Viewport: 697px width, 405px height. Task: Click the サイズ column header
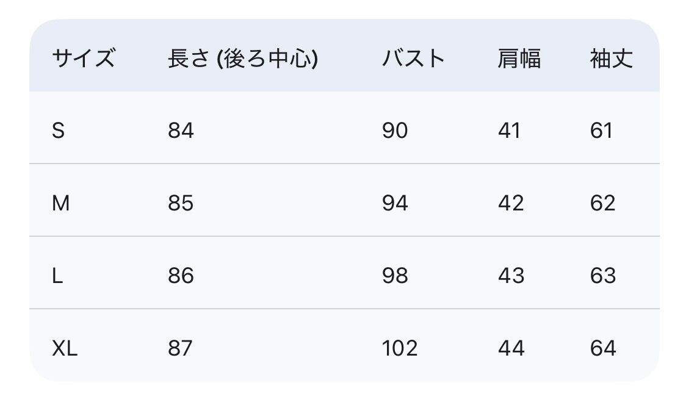tap(83, 59)
